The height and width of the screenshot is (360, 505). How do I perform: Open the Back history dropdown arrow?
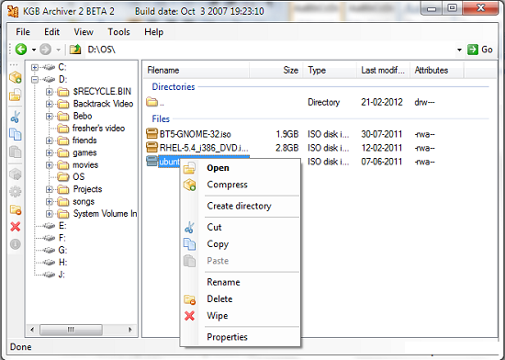pos(34,50)
